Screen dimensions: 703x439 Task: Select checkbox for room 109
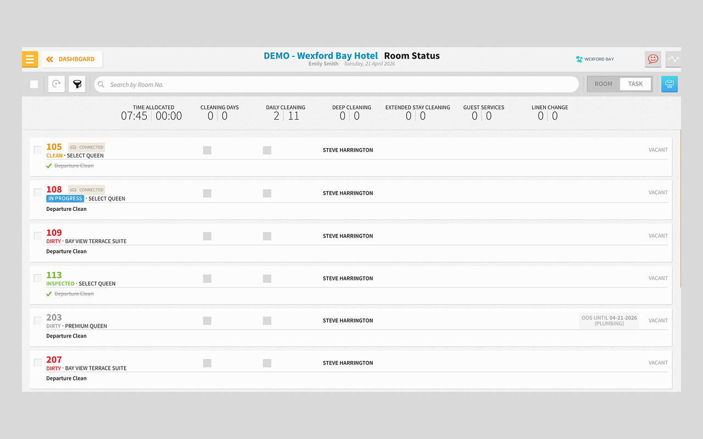coord(38,236)
